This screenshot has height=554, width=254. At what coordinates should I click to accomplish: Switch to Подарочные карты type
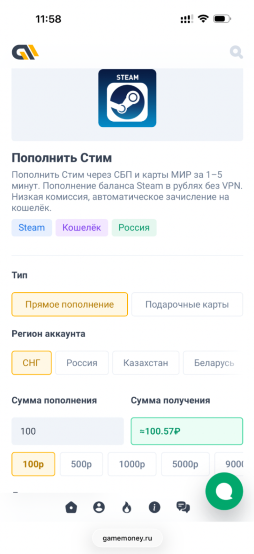tap(187, 304)
